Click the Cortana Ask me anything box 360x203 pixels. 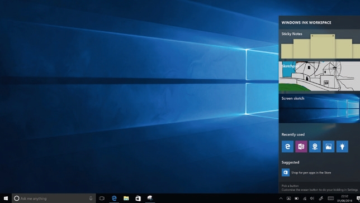54,199
